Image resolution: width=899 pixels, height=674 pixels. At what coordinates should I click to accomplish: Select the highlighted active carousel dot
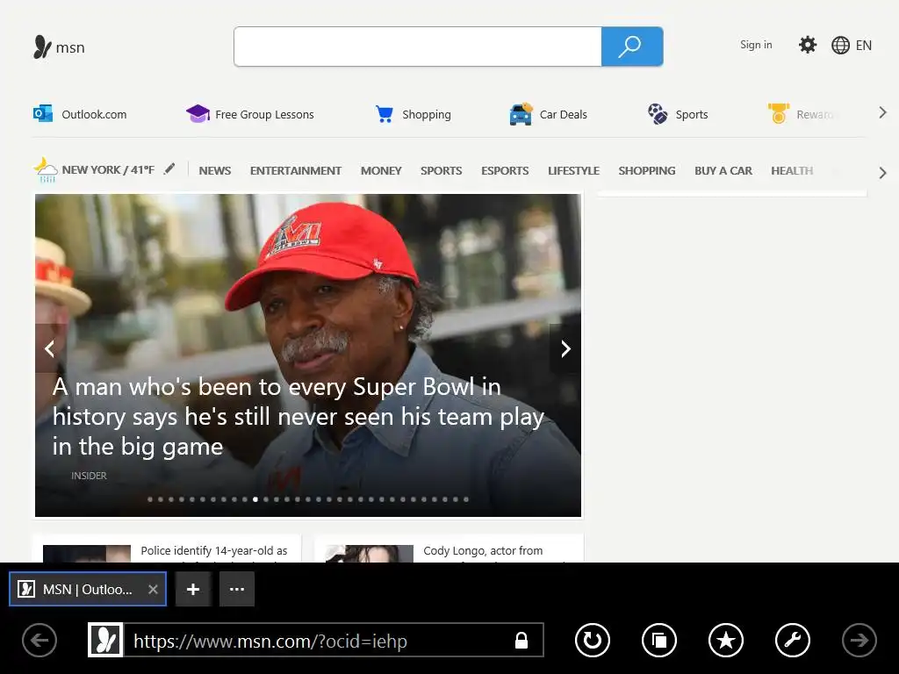point(255,499)
